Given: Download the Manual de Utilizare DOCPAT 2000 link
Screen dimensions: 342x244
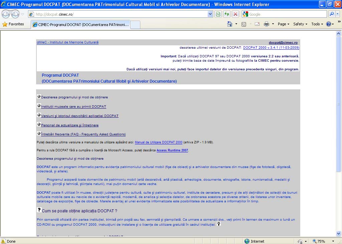Looking at the screenshot, I should pos(159,142).
